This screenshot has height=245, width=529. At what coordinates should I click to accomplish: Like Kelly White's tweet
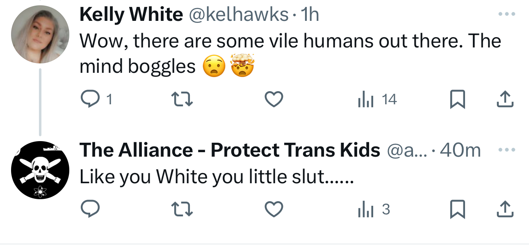pos(274,99)
